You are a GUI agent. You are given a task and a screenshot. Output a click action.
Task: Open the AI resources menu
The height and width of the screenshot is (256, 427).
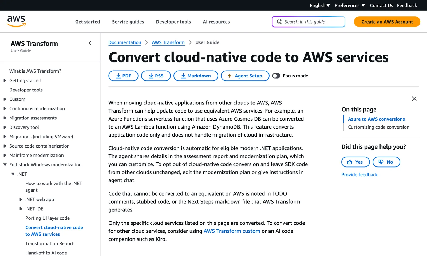coord(216,22)
